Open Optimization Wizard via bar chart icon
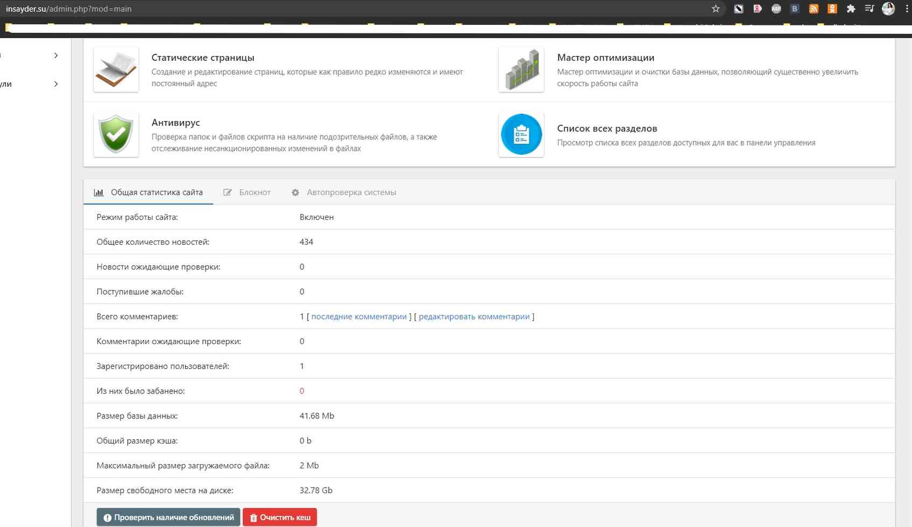The width and height of the screenshot is (912, 527). point(521,69)
